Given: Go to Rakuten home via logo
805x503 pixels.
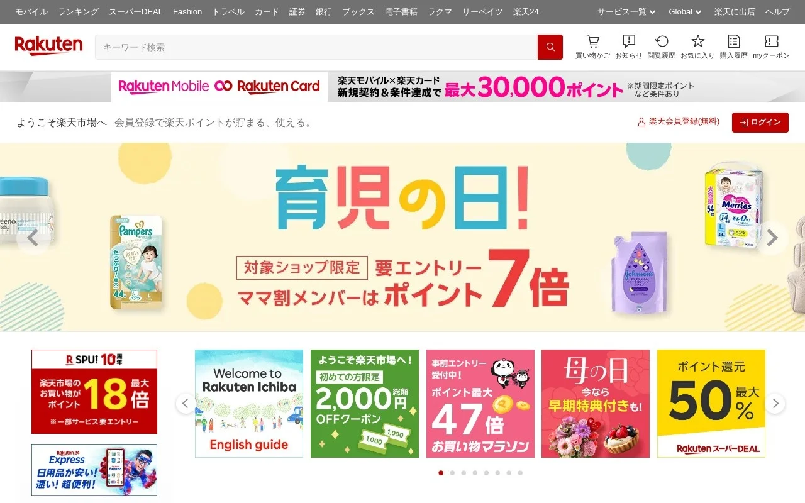Looking at the screenshot, I should [x=48, y=46].
